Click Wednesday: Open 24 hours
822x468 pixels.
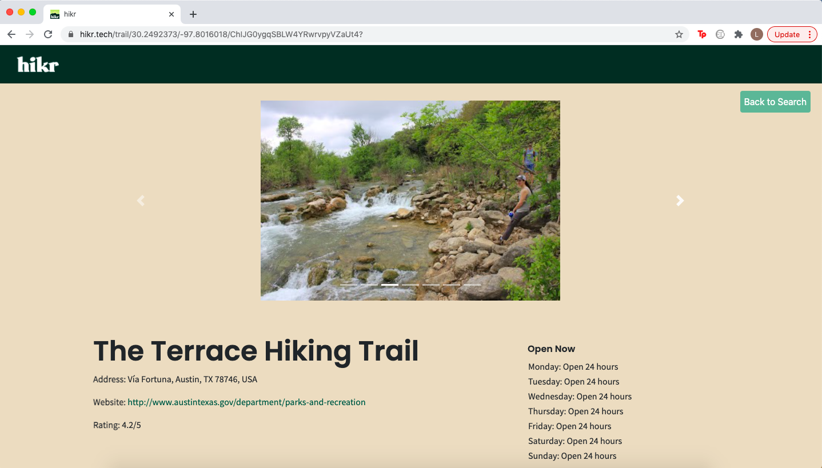point(580,397)
